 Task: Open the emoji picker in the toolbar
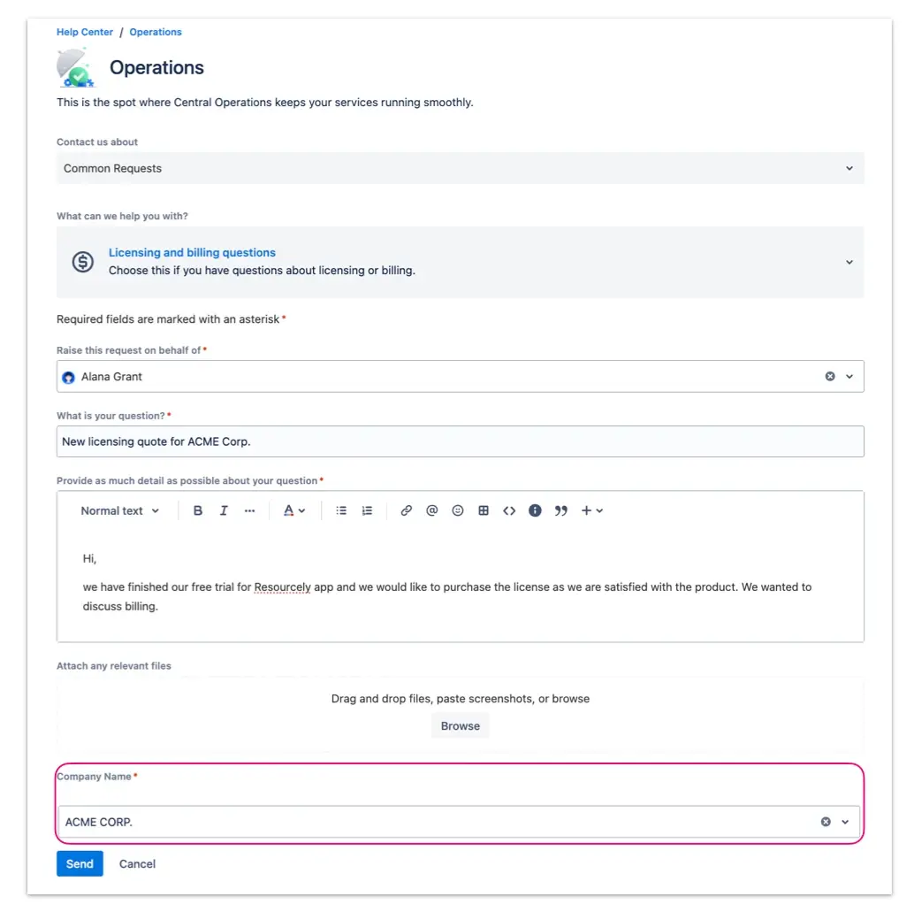[x=457, y=510]
